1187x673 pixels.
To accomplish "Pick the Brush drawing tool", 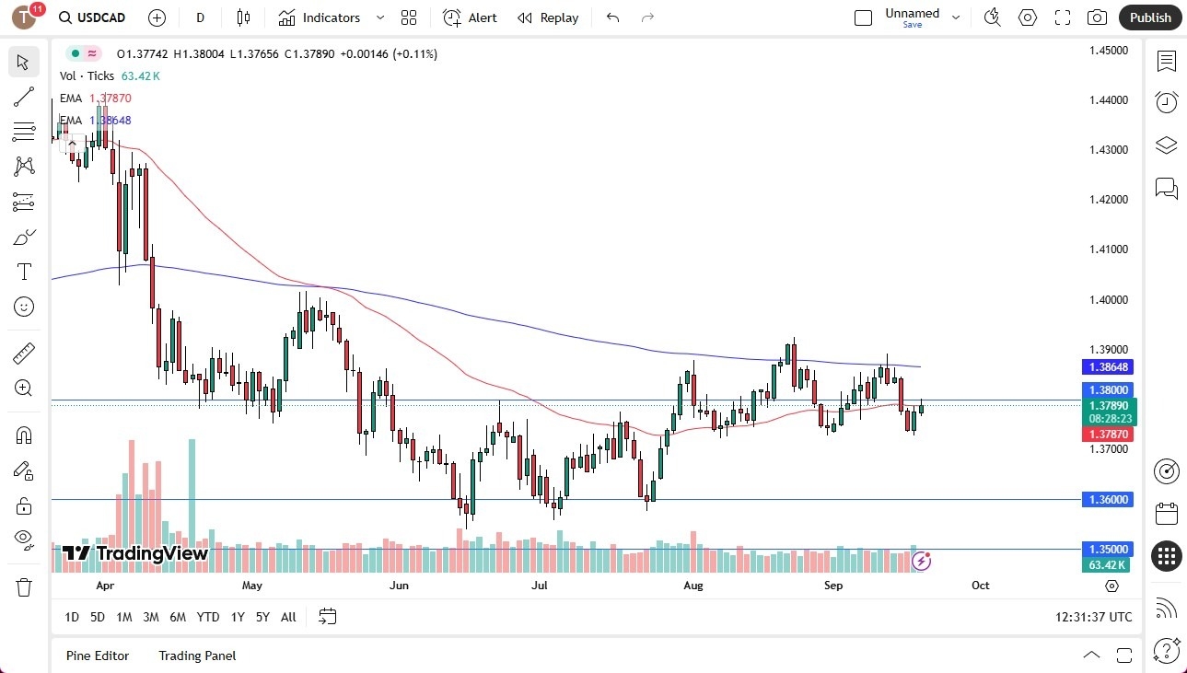I will pos(23,237).
